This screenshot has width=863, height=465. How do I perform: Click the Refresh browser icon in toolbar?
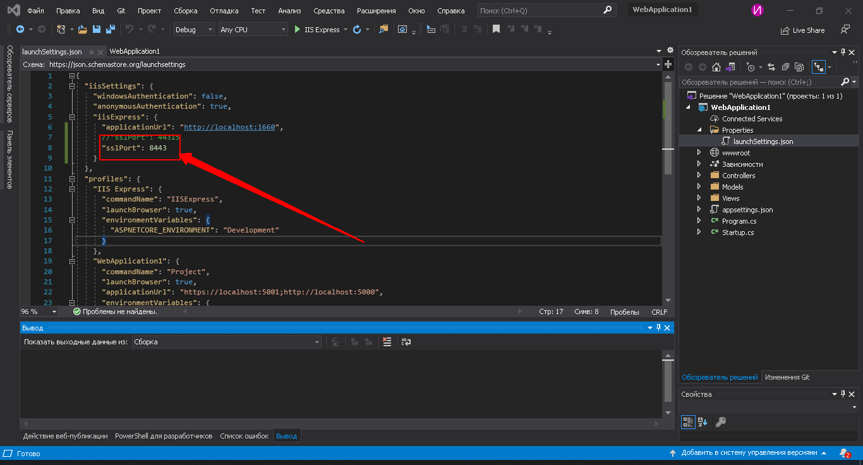[357, 29]
